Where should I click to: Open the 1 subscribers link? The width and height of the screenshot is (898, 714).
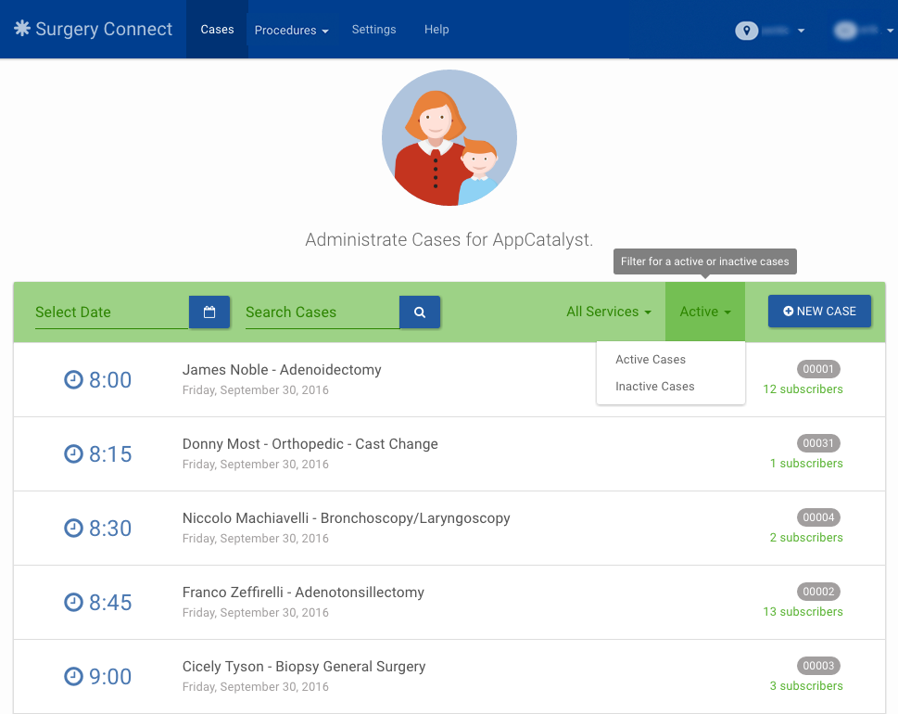(x=806, y=463)
